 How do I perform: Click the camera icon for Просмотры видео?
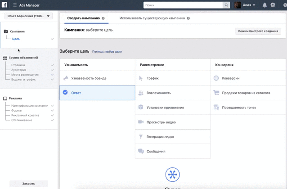(x=141, y=122)
